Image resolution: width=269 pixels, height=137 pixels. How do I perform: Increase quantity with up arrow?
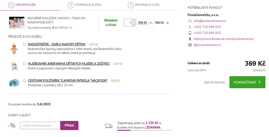pyautogui.click(x=134, y=21)
